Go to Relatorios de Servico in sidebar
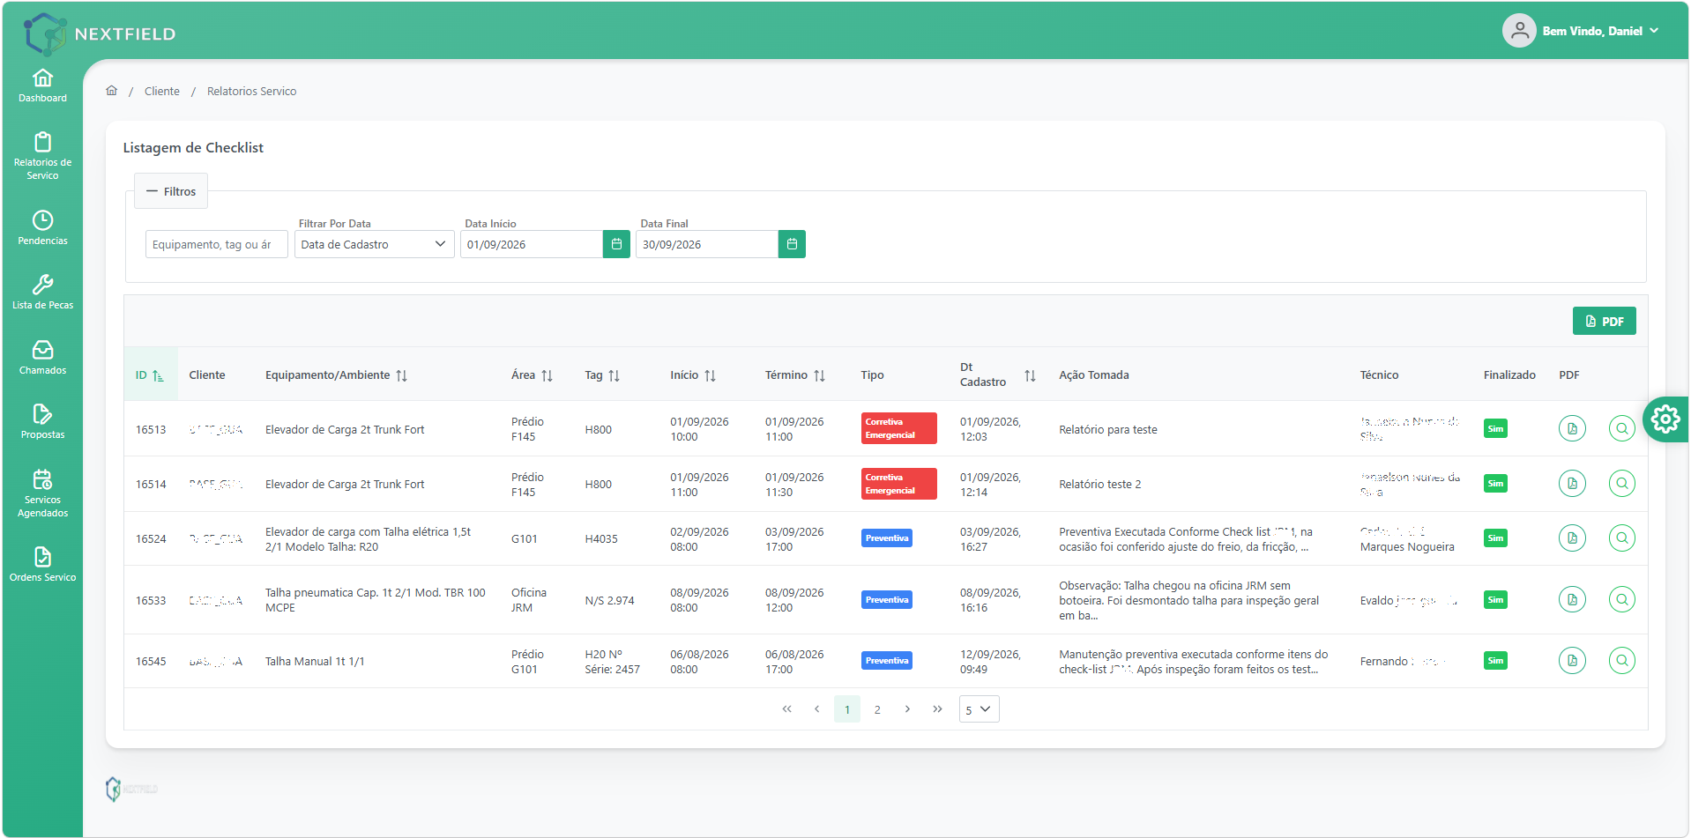The width and height of the screenshot is (1691, 838). pyautogui.click(x=42, y=156)
